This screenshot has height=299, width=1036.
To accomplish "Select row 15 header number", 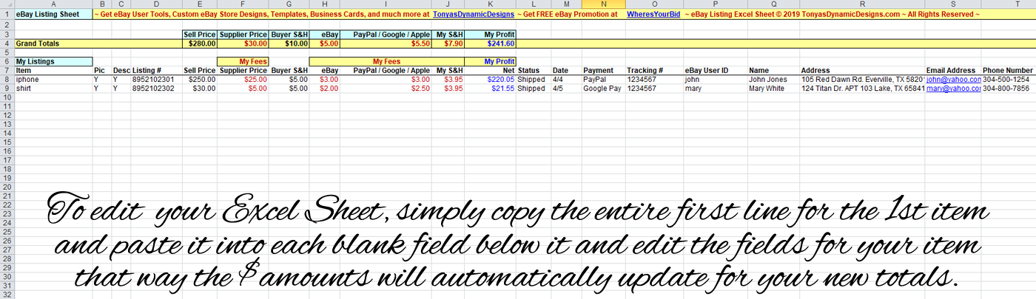I will tap(7, 142).
